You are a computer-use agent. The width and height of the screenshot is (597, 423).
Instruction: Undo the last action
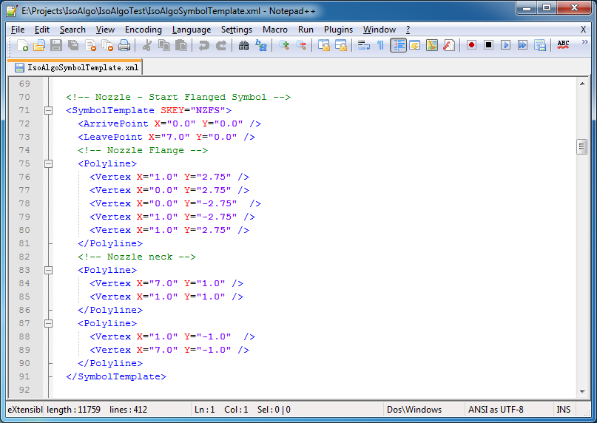tap(204, 45)
